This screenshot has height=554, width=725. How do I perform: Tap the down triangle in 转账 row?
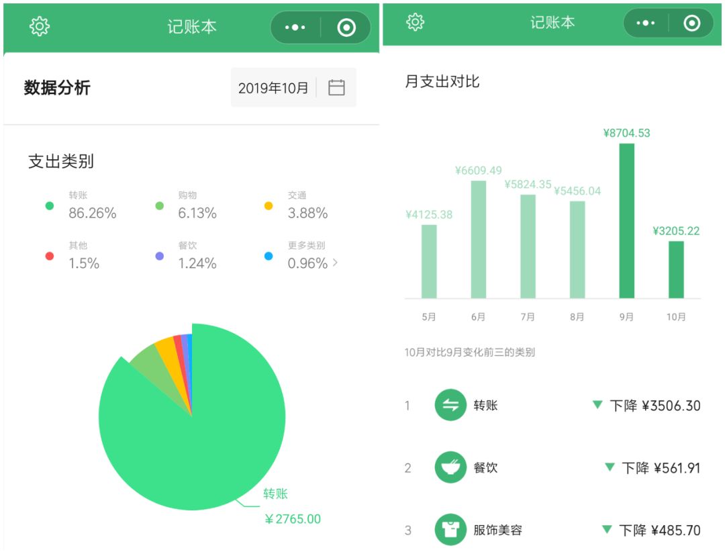point(597,405)
